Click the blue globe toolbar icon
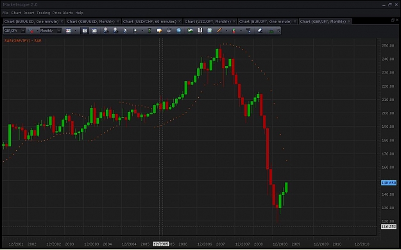Image resolution: width=401 pixels, height=250 pixels. 178,31
